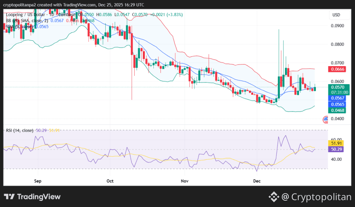Click the green 0.0468 lower band label
Image resolution: width=355 pixels, height=207 pixels.
click(x=337, y=110)
